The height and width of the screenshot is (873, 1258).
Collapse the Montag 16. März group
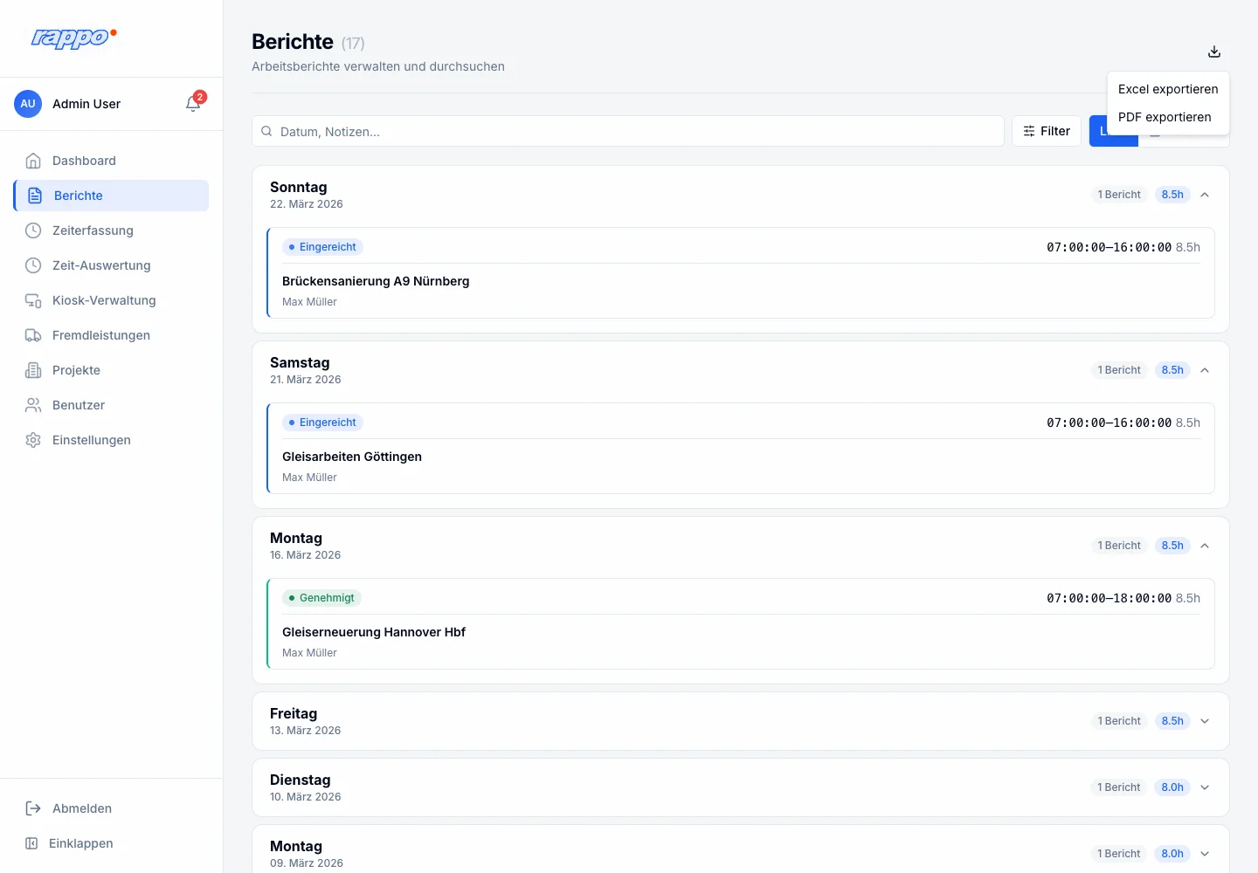pos(1205,546)
